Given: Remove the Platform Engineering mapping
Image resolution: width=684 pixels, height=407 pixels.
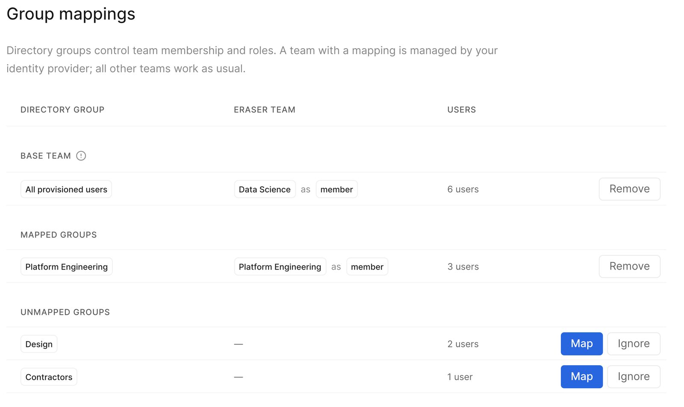Looking at the screenshot, I should 629,266.
